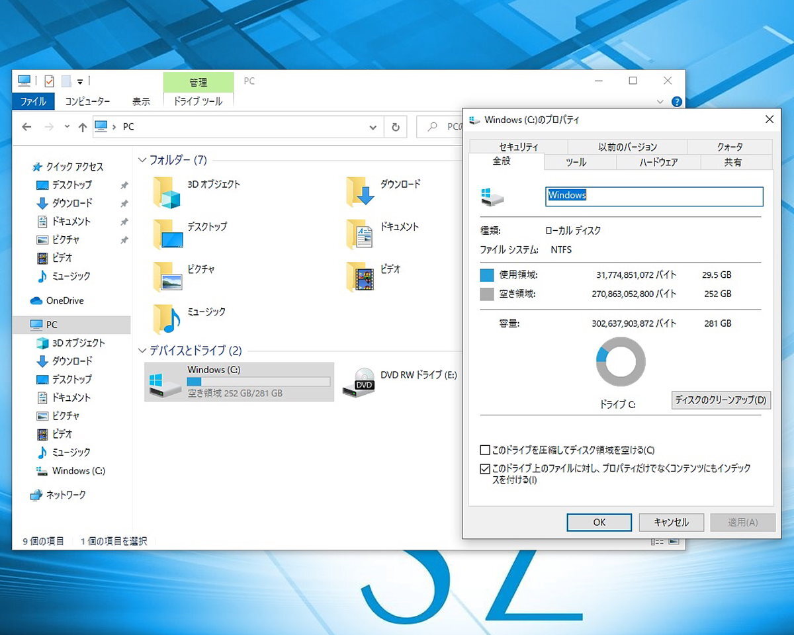Image resolution: width=794 pixels, height=635 pixels.
Task: Click the properties checkmark icon in Explorer title bar
Action: (50, 81)
